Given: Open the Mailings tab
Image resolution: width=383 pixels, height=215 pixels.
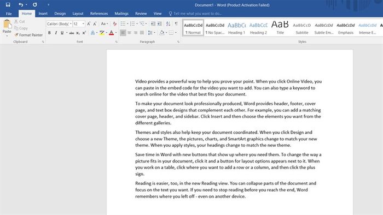Looking at the screenshot, I should (121, 14).
